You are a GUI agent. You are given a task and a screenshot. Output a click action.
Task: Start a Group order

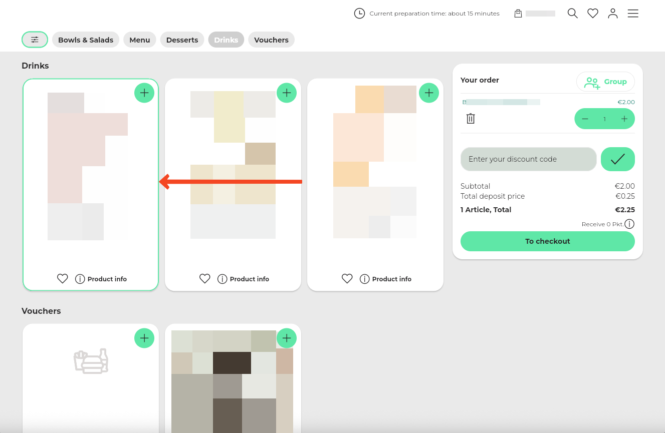(605, 82)
